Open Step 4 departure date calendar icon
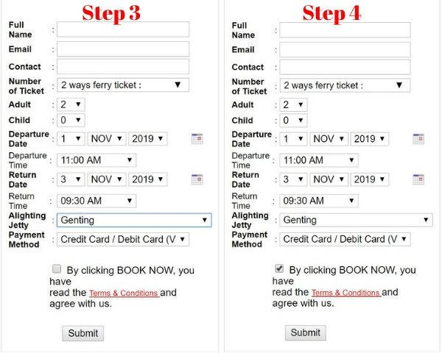The height and width of the screenshot is (353, 442). 418,138
